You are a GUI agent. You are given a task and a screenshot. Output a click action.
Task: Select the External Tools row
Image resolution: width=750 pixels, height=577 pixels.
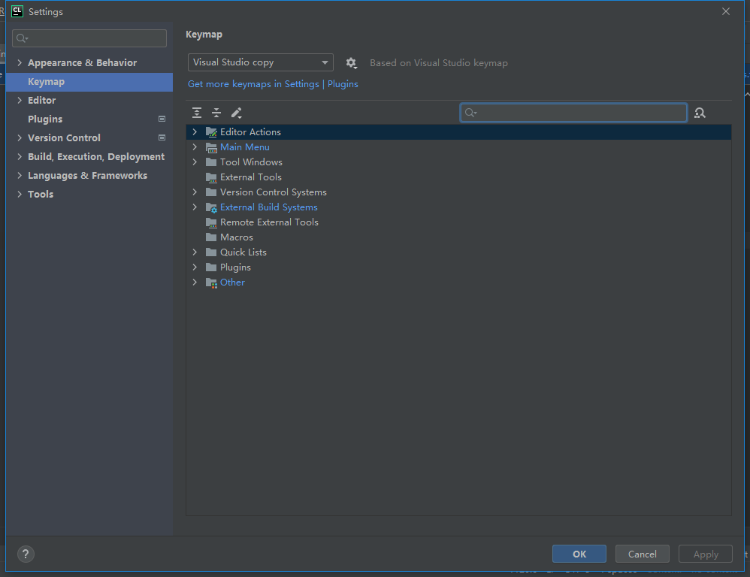click(458, 177)
